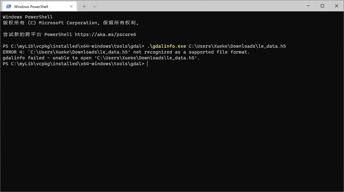Click the Windows PowerShell header text
Screen dimensions: 344x192
27,17
